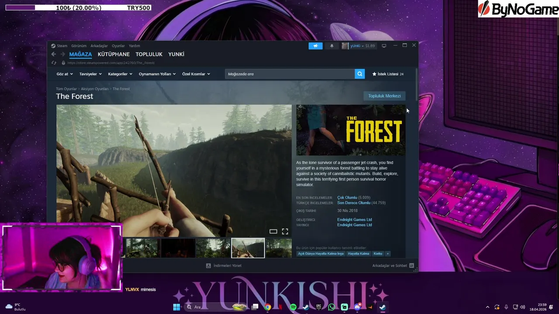
Task: Open İstek Listesi wishlist
Action: coord(388,74)
